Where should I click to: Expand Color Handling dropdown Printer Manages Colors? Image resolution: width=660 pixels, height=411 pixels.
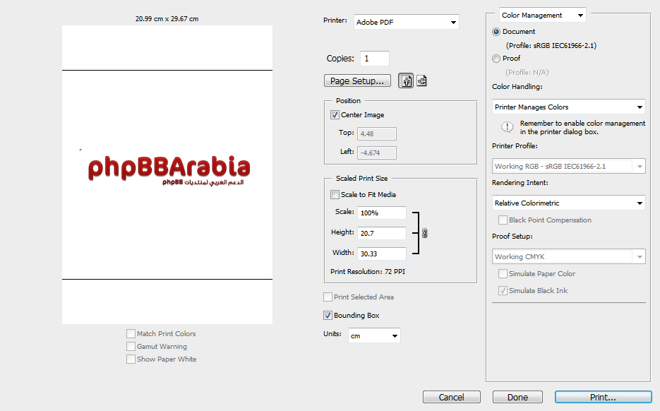[569, 107]
